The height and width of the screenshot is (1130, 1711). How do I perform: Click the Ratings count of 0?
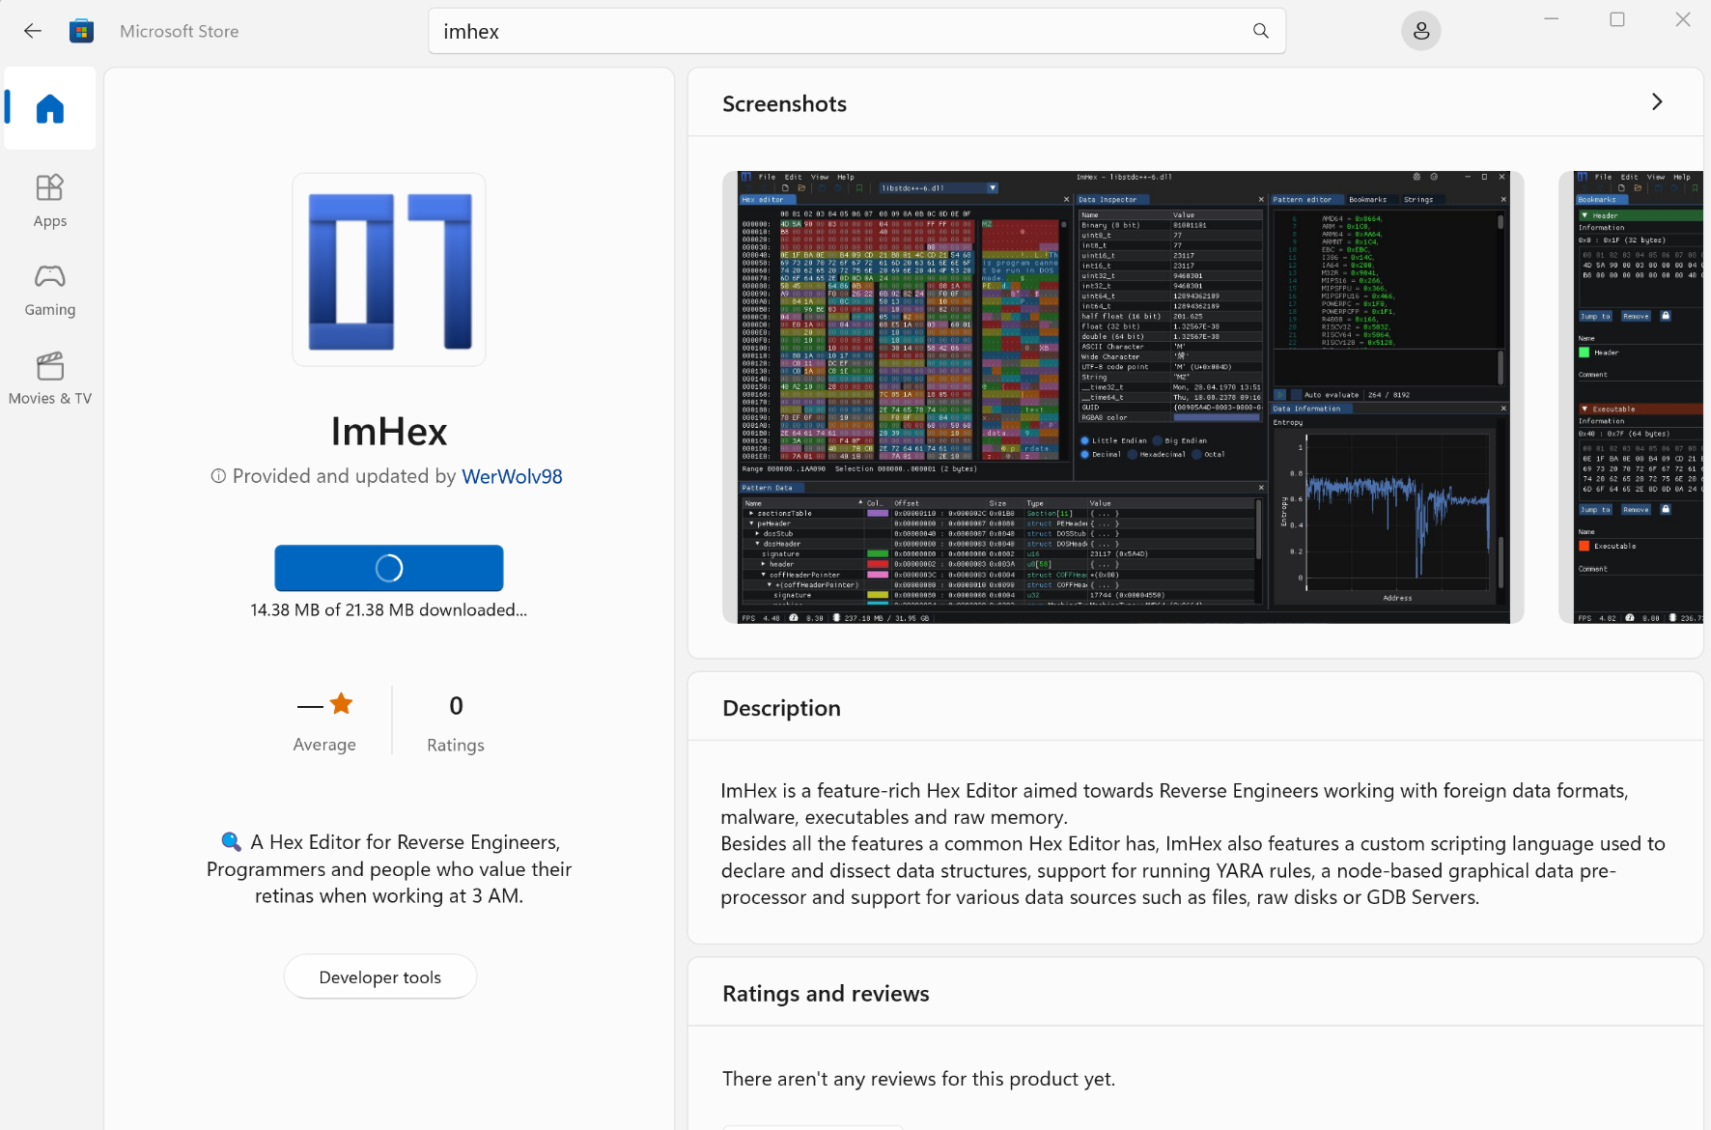point(456,706)
